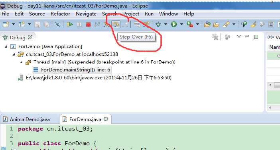The width and height of the screenshot is (280, 150).
Task: Collapse the ForDemo [Java Application] node
Action: tap(6, 46)
